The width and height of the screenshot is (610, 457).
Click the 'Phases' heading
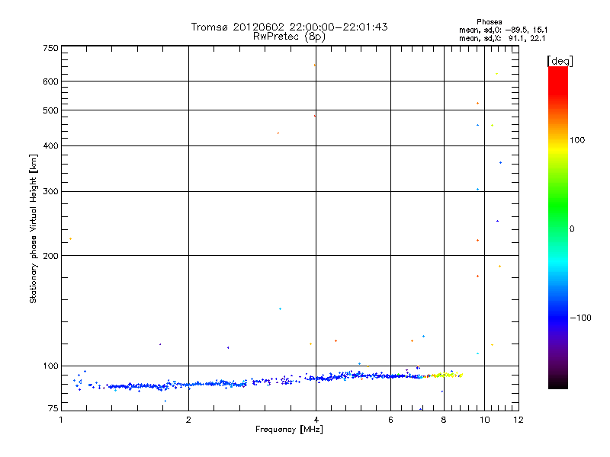click(x=490, y=22)
